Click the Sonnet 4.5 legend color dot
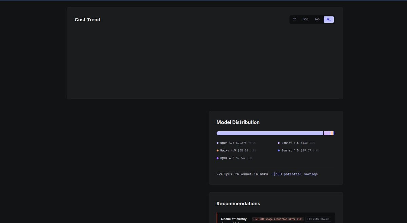Viewport: 407px width, 223px height. pos(279,150)
